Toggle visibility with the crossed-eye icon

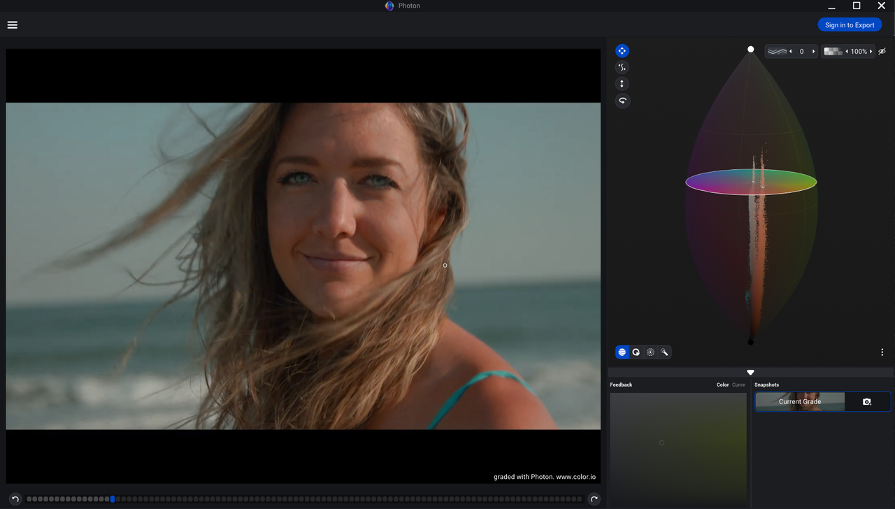(882, 51)
